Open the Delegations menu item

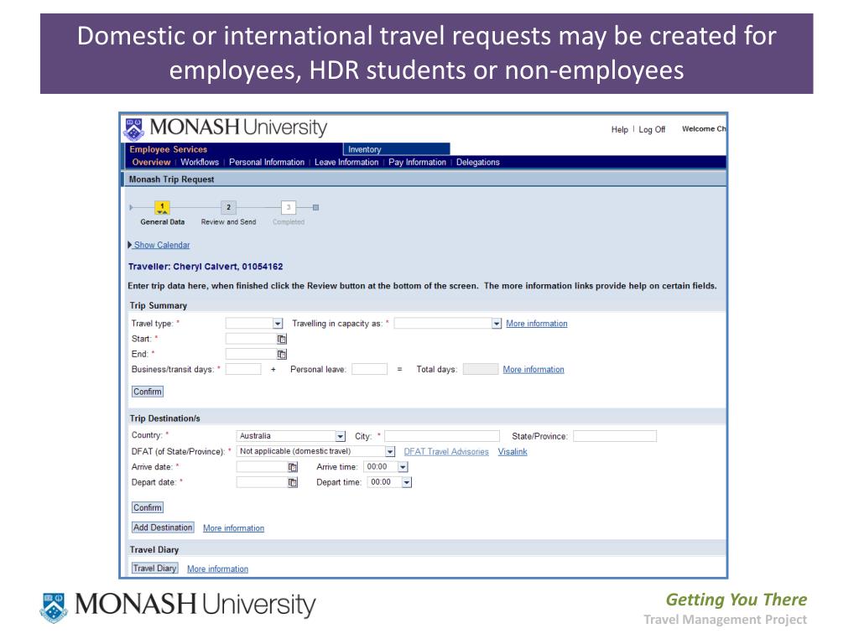[477, 162]
